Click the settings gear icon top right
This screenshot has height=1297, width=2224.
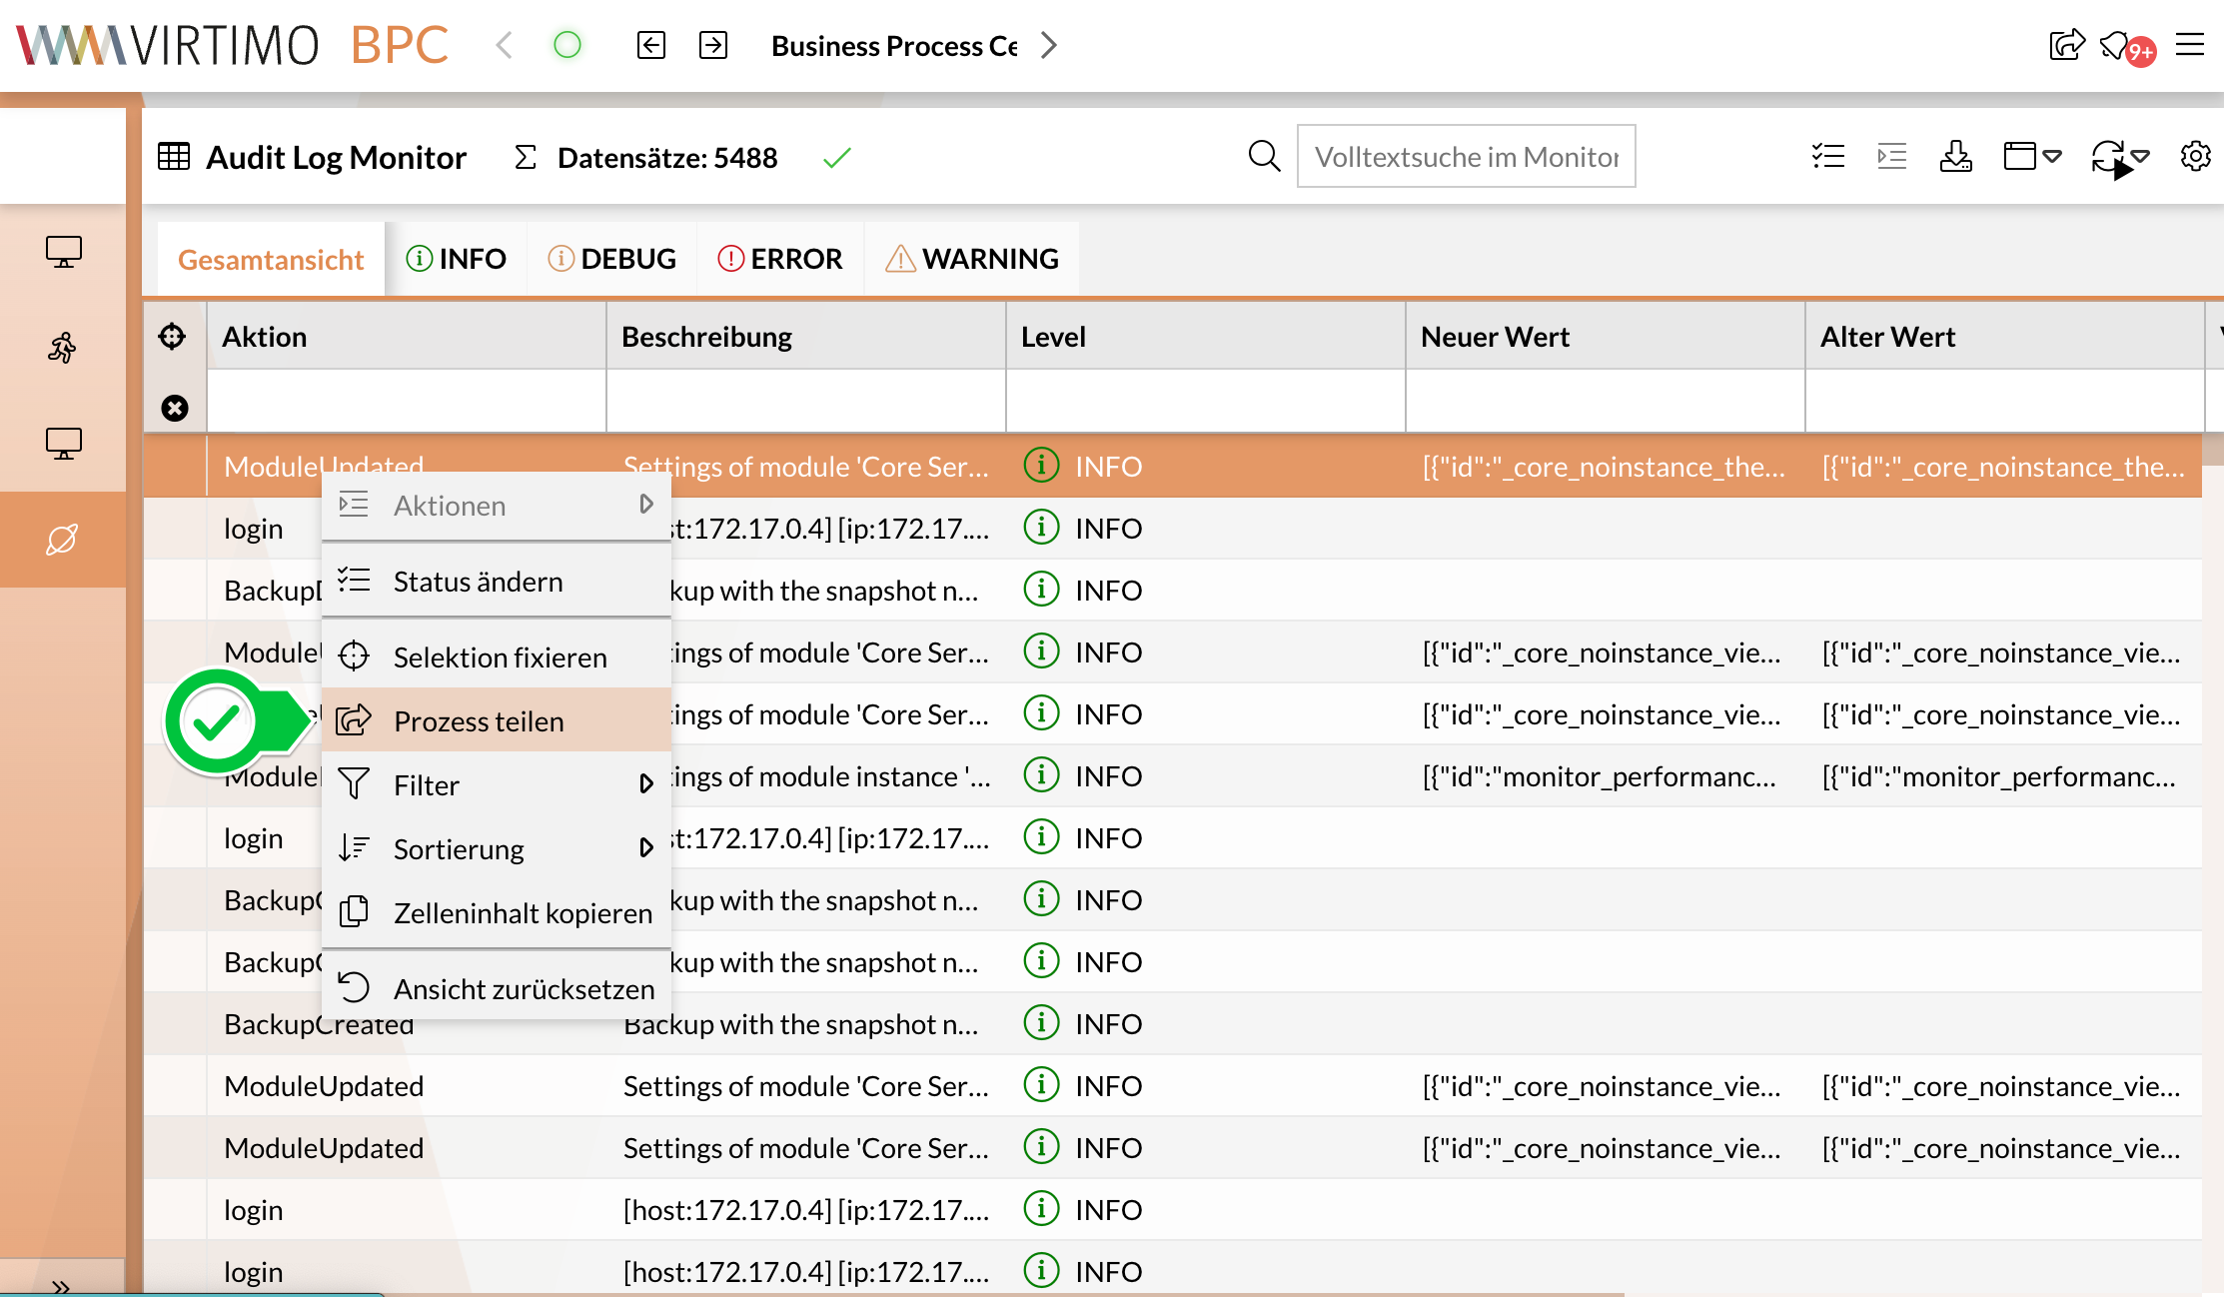pyautogui.click(x=2196, y=156)
